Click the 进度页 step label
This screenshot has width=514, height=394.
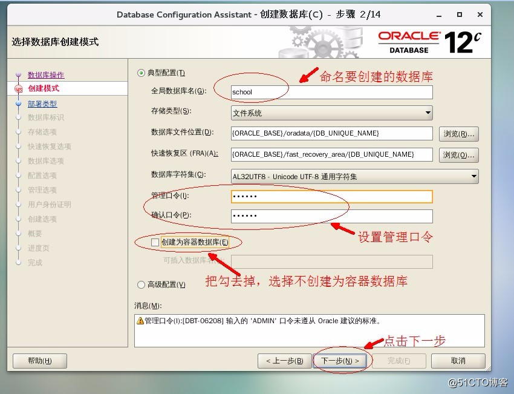click(39, 248)
